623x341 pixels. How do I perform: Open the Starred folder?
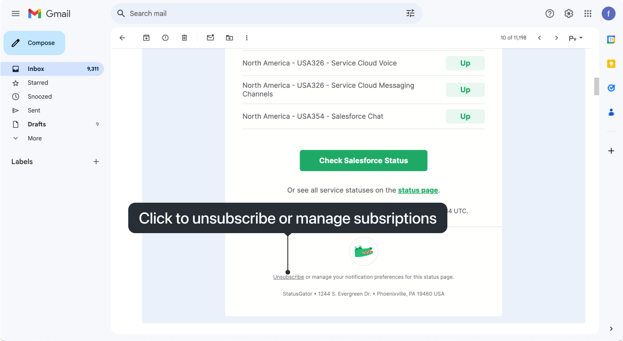coord(38,83)
